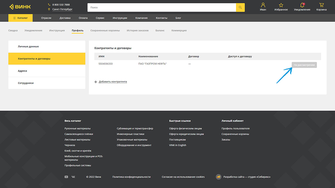Open the YouTube icon in footer

(x=66, y=177)
